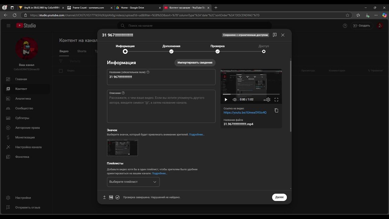Click Импортировать сведения button
The height and width of the screenshot is (219, 389).
195,63
